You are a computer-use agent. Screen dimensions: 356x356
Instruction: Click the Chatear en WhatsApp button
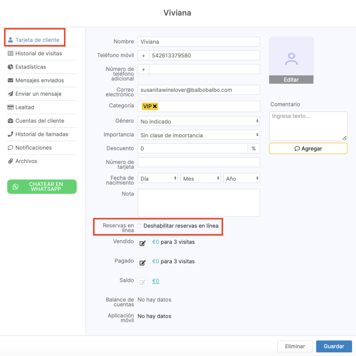click(x=42, y=187)
